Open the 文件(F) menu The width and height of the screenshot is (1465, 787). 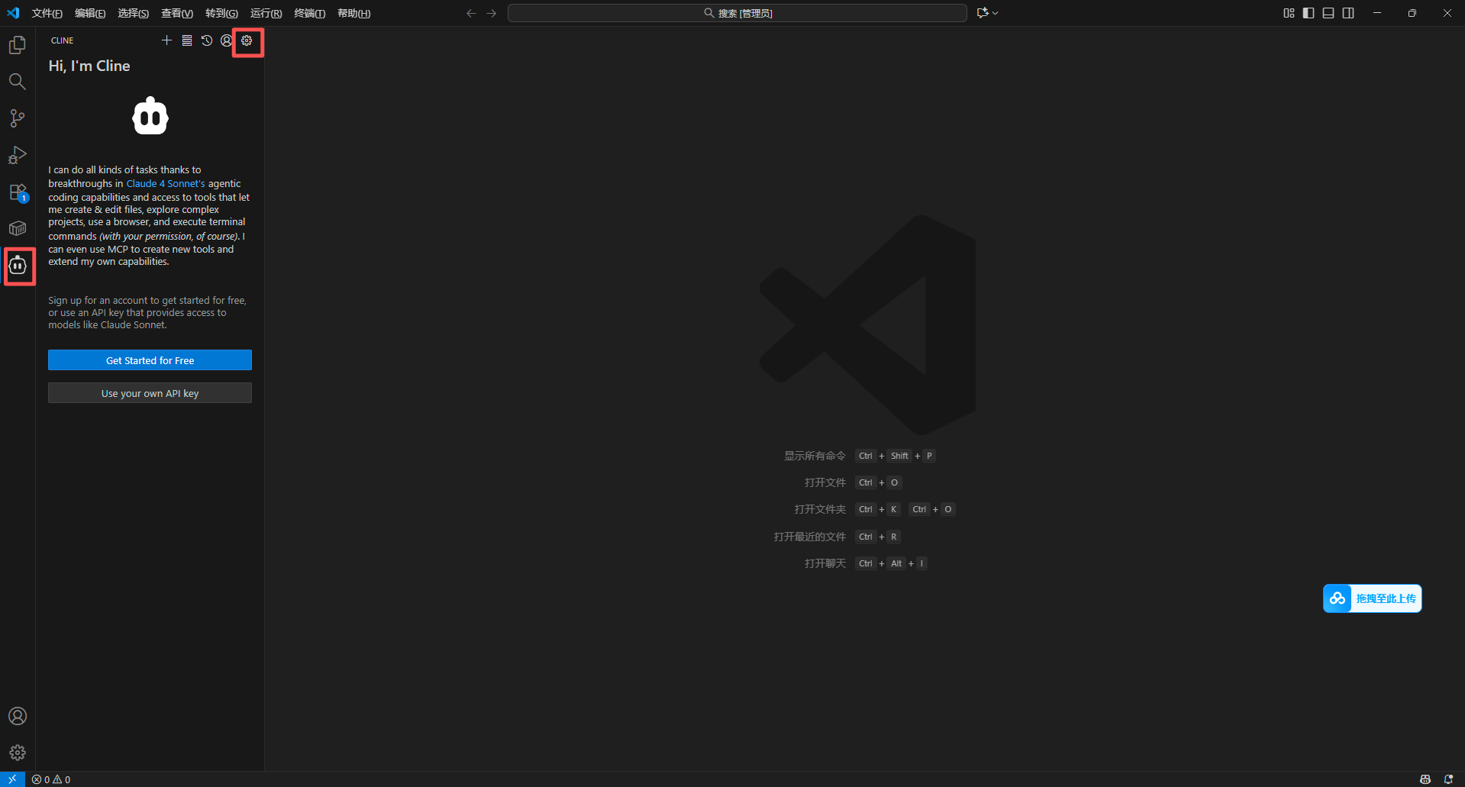pyautogui.click(x=47, y=13)
